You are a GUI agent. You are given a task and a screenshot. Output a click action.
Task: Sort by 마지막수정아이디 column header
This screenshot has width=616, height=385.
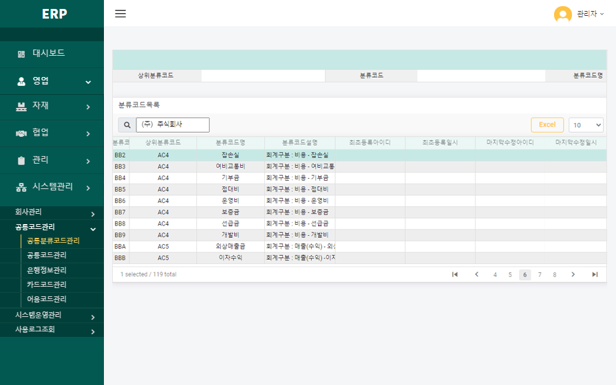point(510,142)
